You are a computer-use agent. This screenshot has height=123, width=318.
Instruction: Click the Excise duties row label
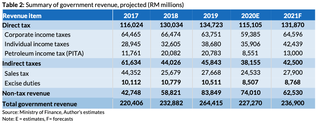point(22,83)
